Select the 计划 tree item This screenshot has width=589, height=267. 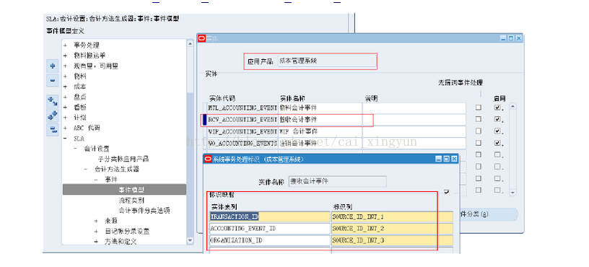point(79,118)
